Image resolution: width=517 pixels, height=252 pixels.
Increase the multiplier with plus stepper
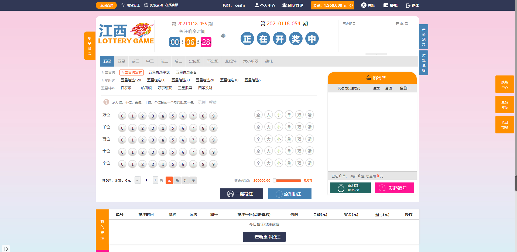[155, 180]
